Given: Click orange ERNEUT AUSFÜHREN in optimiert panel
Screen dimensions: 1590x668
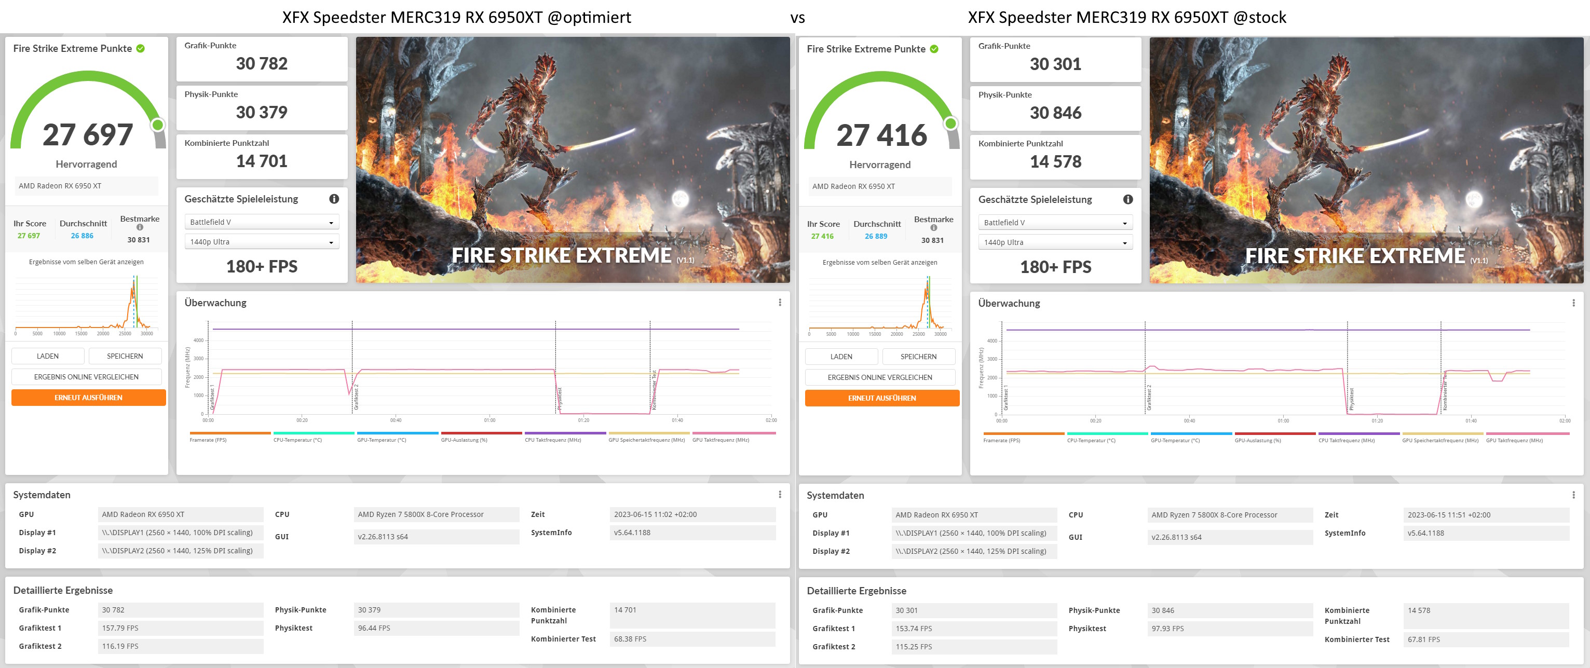Looking at the screenshot, I should (x=88, y=398).
